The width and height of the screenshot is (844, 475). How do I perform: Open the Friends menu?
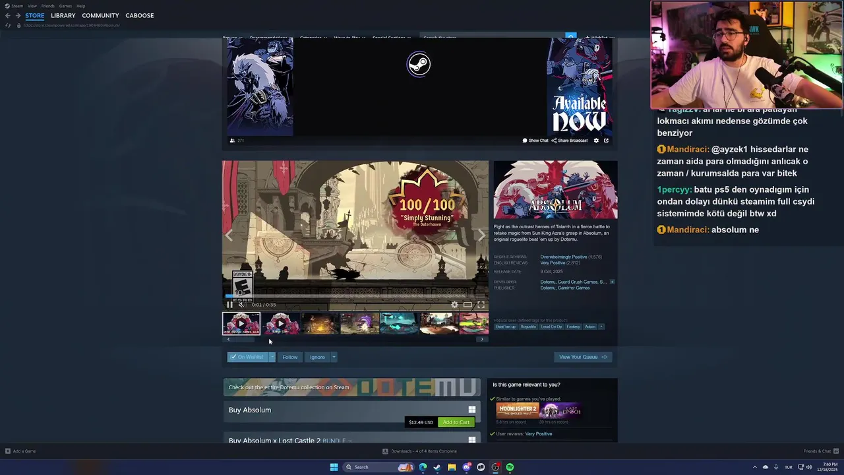48,6
